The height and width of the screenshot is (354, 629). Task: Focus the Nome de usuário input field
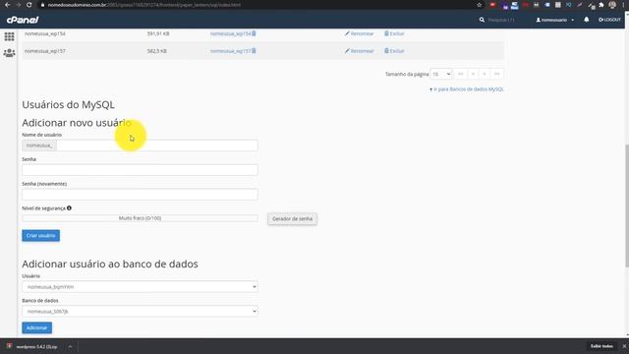coord(157,146)
